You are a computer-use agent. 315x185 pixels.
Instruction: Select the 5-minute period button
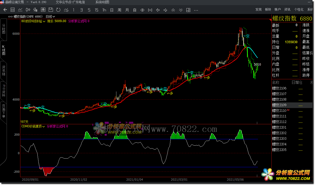click(x=89, y=10)
